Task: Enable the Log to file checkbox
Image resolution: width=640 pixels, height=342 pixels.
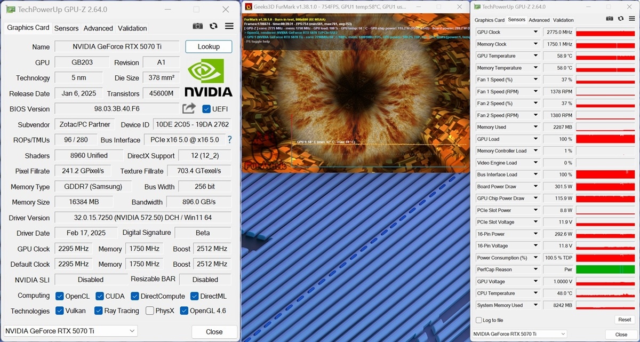Action: 478,320
